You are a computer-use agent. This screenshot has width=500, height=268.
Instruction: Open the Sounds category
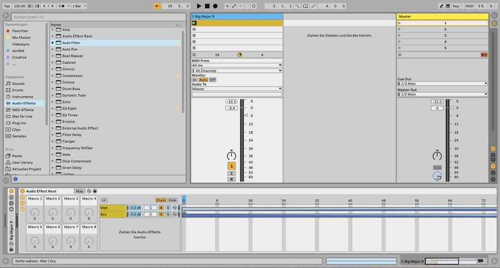18,83
